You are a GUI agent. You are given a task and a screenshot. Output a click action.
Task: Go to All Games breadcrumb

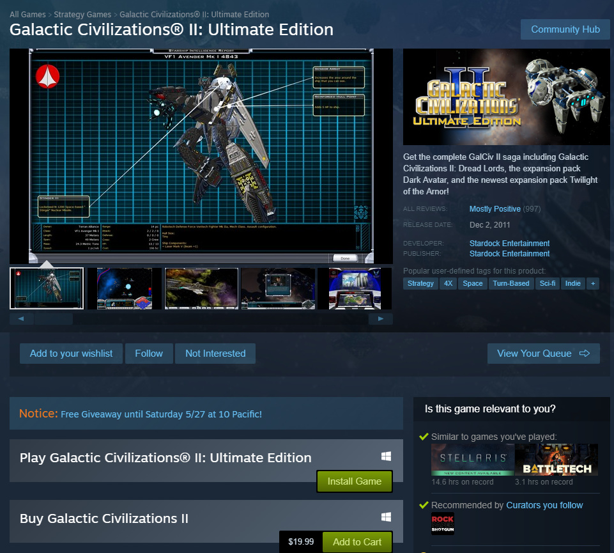[x=28, y=15]
